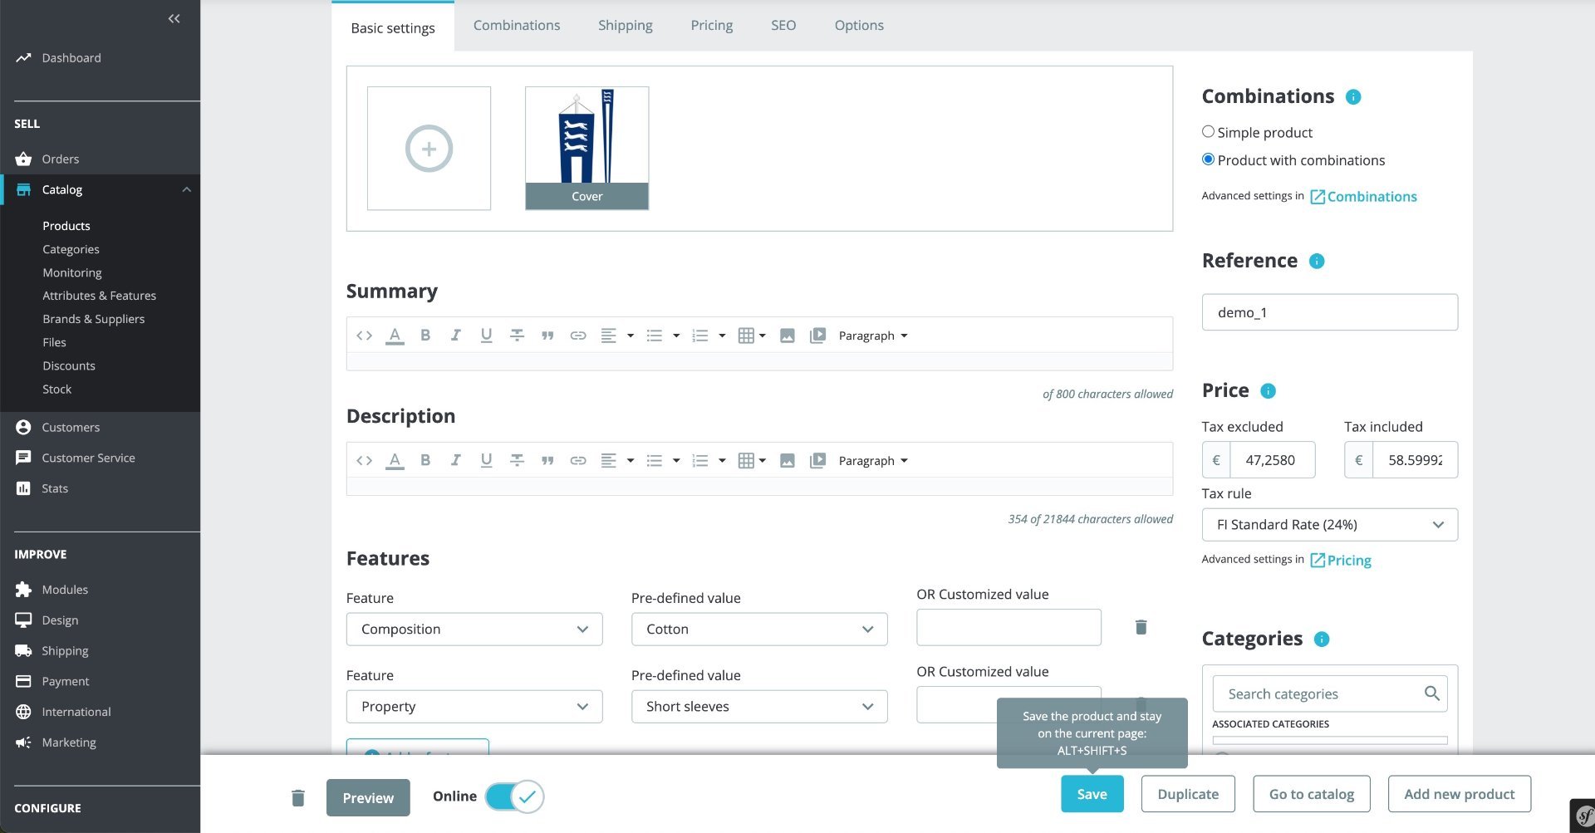Insert an image in the Description editor
This screenshot has width=1595, height=833.
click(x=787, y=461)
